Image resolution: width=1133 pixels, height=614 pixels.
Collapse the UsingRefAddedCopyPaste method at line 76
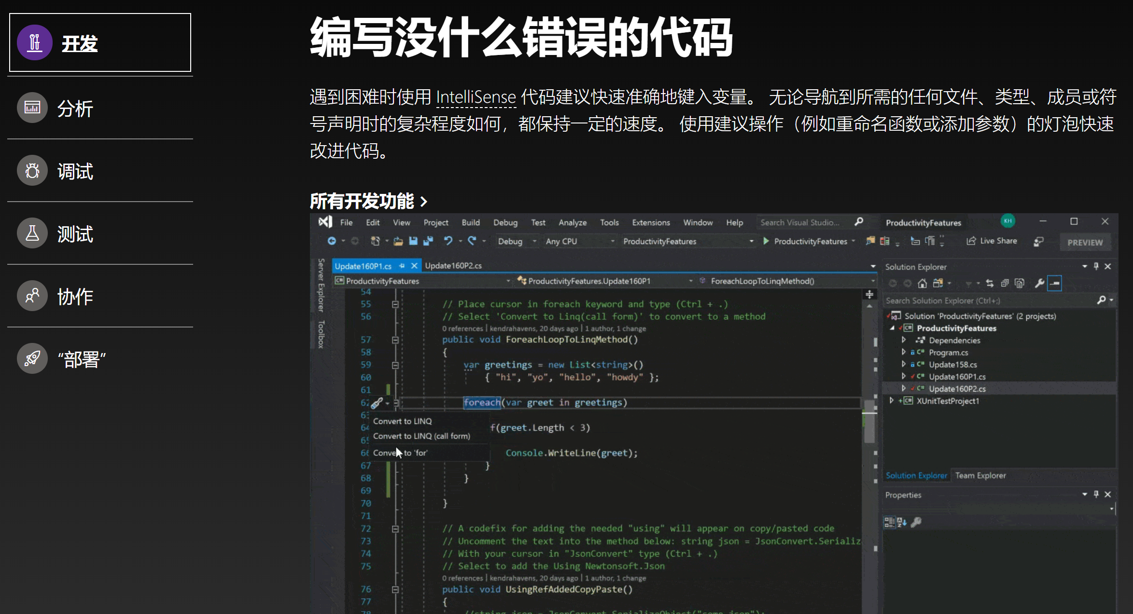(x=395, y=589)
